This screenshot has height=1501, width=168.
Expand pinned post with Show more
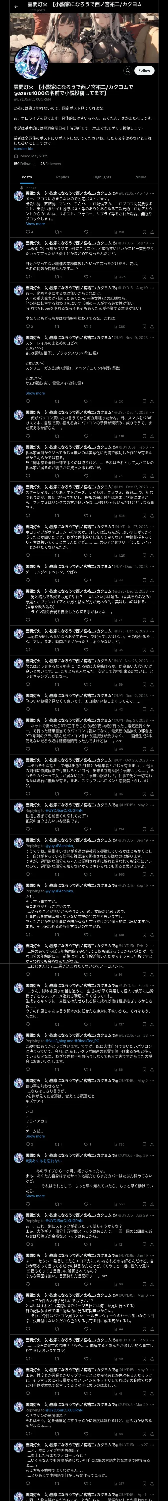pyautogui.click(x=35, y=224)
